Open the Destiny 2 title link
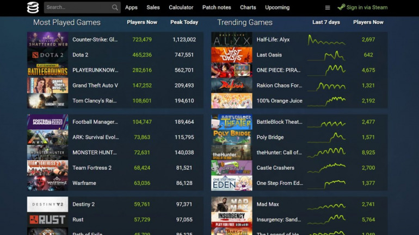 point(83,205)
